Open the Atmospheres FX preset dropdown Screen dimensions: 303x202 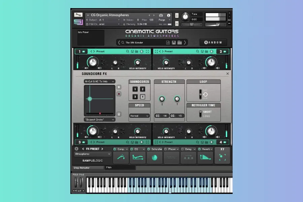pyautogui.click(x=93, y=154)
